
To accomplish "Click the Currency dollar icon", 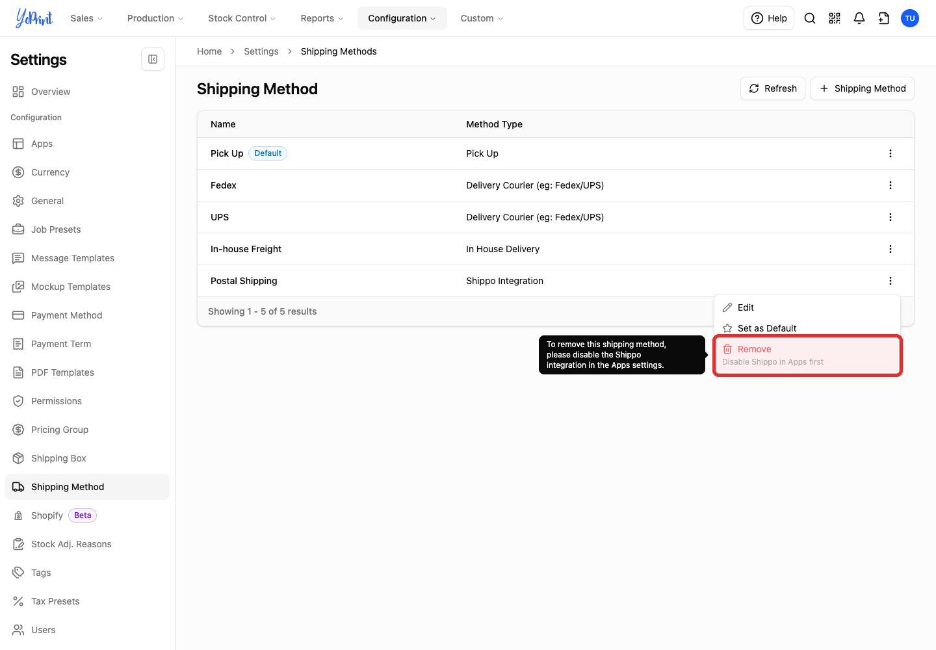I will pos(18,172).
